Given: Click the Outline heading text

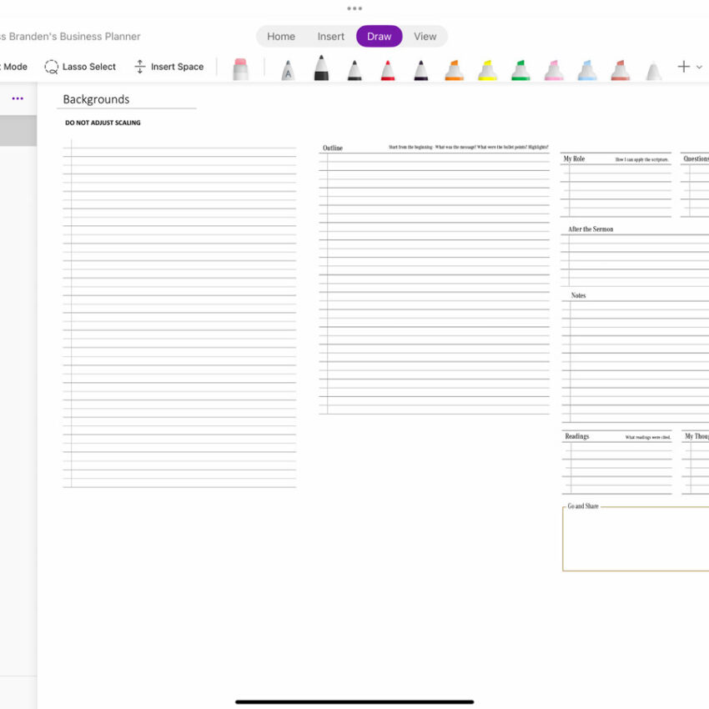Looking at the screenshot, I should pyautogui.click(x=332, y=148).
